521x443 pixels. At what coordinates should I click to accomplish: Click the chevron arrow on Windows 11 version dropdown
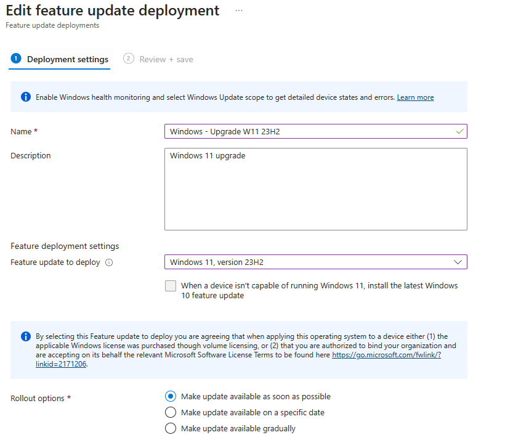click(458, 262)
